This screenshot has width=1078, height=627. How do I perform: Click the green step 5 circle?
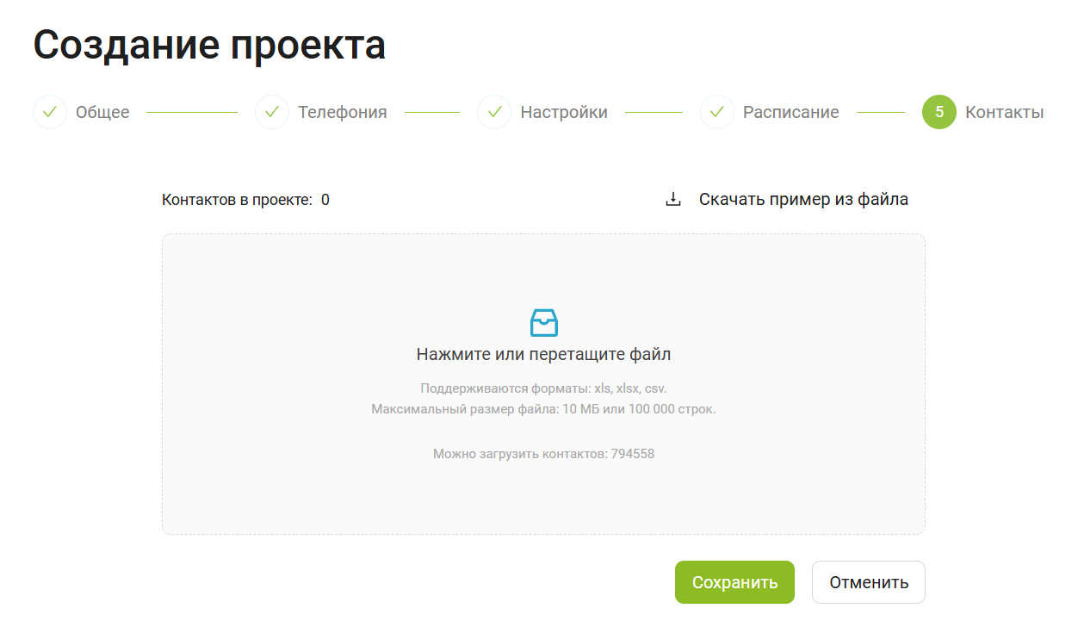click(939, 112)
